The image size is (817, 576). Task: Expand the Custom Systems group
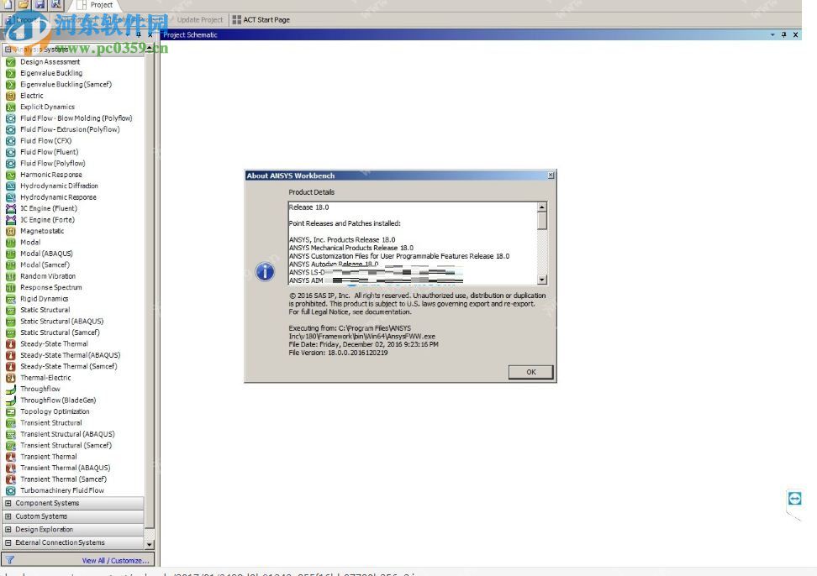pyautogui.click(x=7, y=516)
